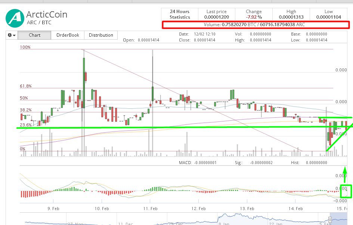Click the navigator range handle below the chart
The width and height of the screenshot is (353, 225).
pos(330,219)
